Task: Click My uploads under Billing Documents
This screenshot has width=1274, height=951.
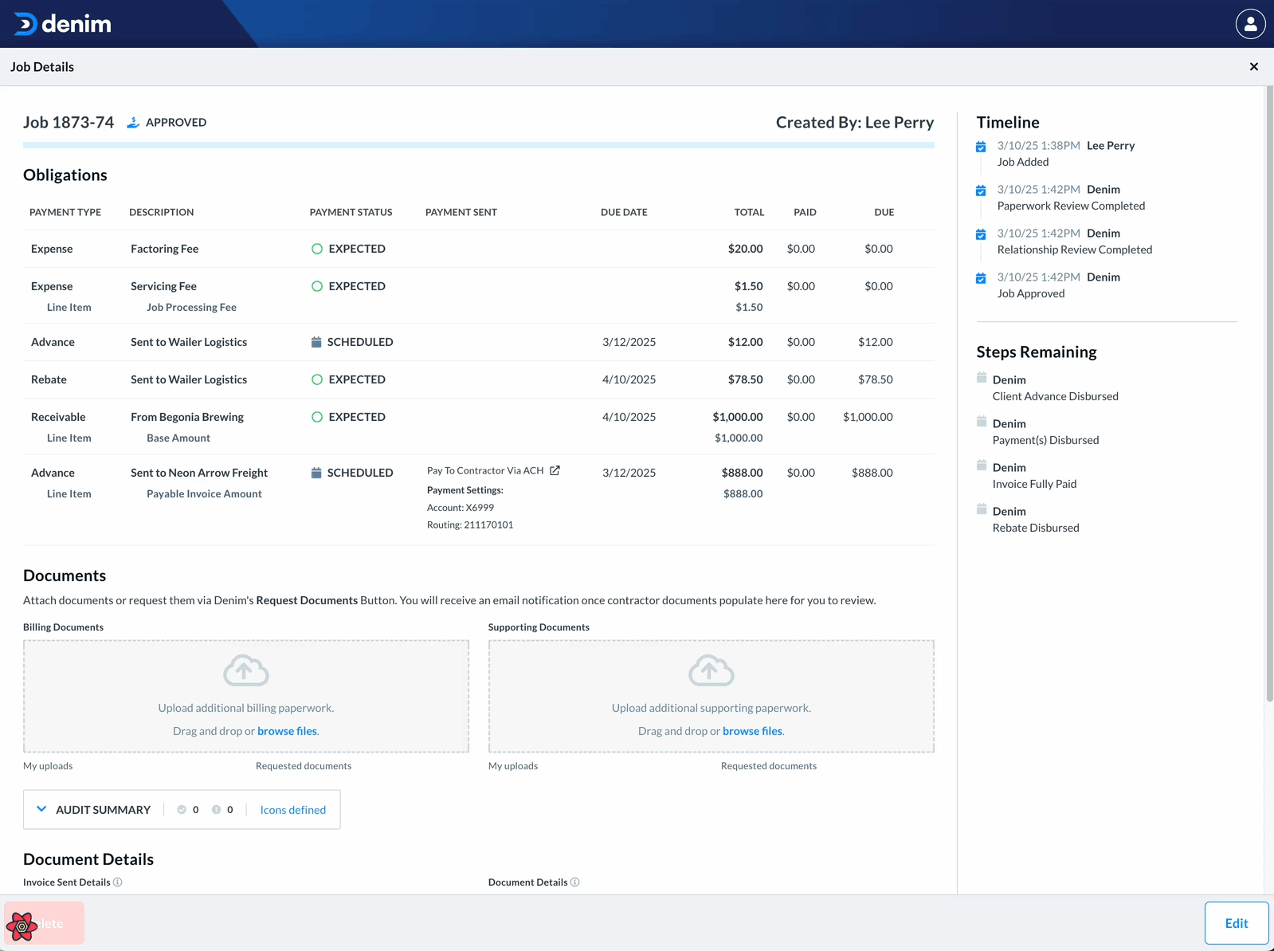Action: [x=48, y=766]
